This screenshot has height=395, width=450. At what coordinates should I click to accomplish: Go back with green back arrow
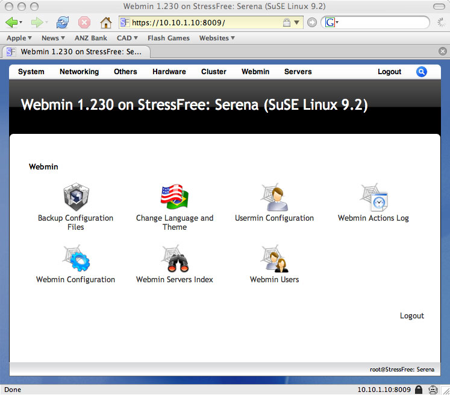coord(11,22)
